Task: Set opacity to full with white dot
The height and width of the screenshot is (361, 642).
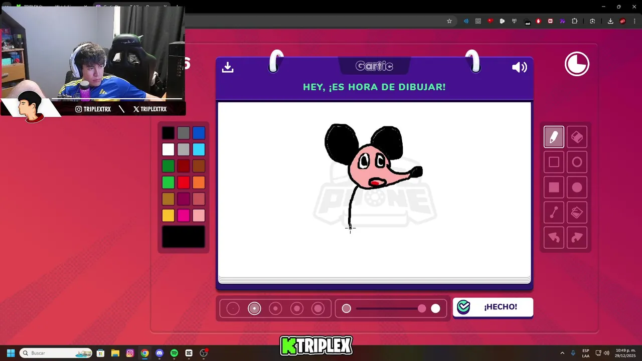Action: 435,308
